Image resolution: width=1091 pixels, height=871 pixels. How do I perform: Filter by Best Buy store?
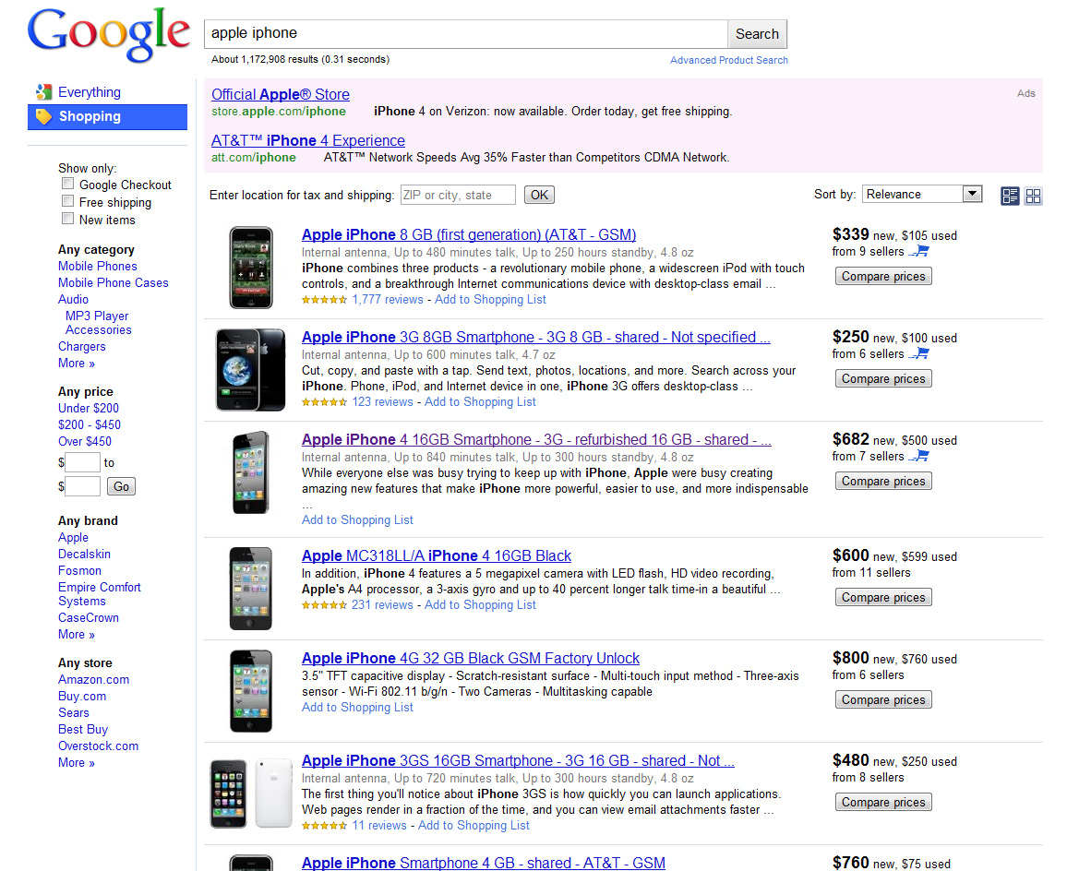coord(83,730)
